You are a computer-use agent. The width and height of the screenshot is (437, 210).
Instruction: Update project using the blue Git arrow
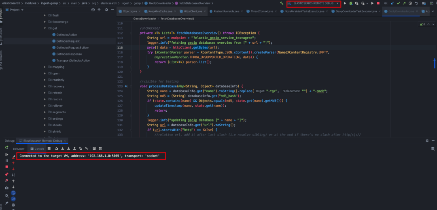[x=392, y=3]
